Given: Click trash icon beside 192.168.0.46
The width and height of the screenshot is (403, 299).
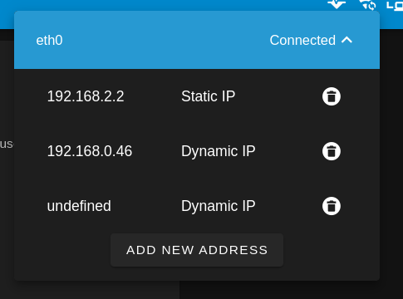Looking at the screenshot, I should point(332,151).
